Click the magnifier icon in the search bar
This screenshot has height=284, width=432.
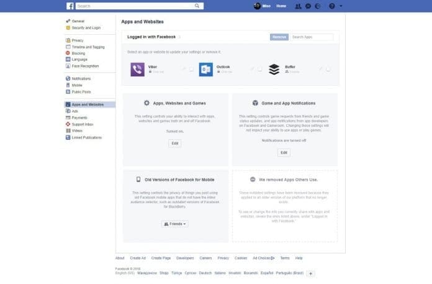pos(197,6)
